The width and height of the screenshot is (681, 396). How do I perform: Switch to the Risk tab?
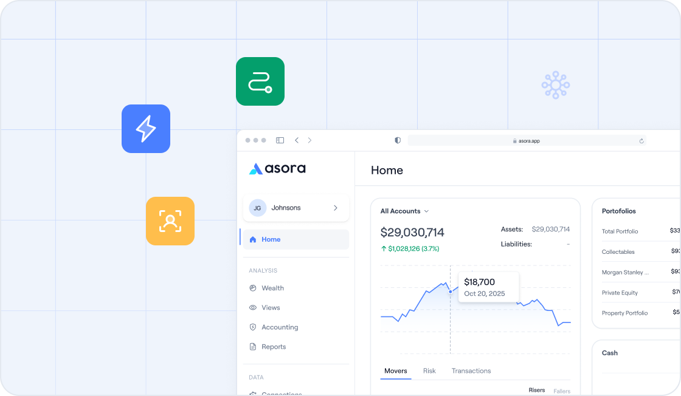tap(429, 371)
